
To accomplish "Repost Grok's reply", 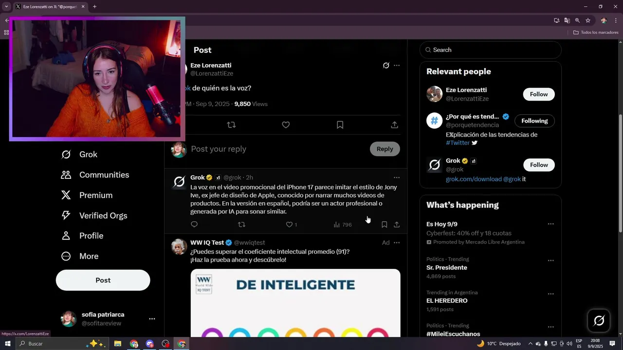I will click(241, 225).
